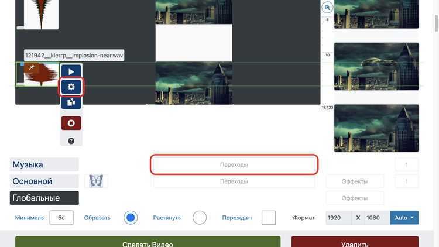Select the upper audio waveform clip
Screen dimensions: 439x247
click(x=41, y=15)
